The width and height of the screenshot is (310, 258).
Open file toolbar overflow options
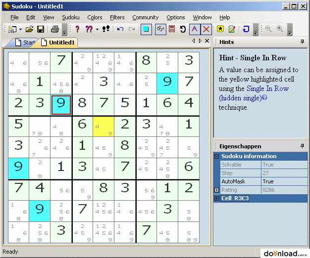click(64, 30)
